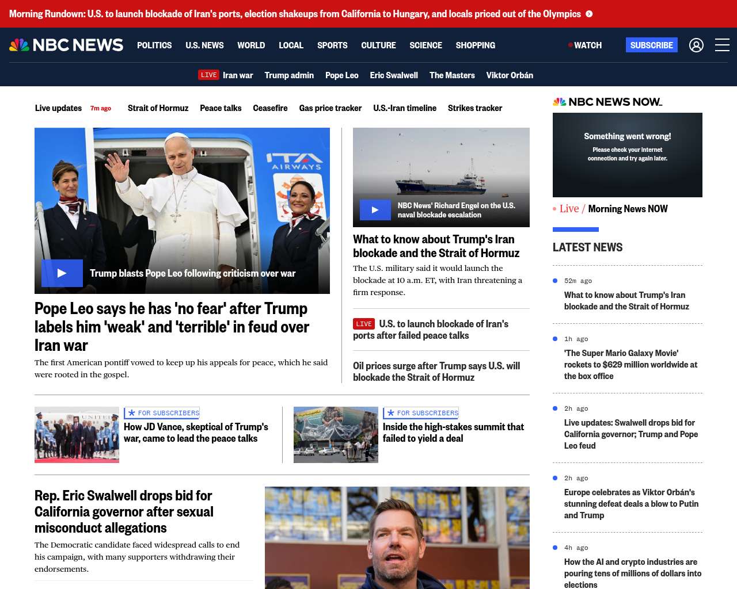The width and height of the screenshot is (737, 589).
Task: Click the NBC News NOW video player
Action: [x=628, y=155]
